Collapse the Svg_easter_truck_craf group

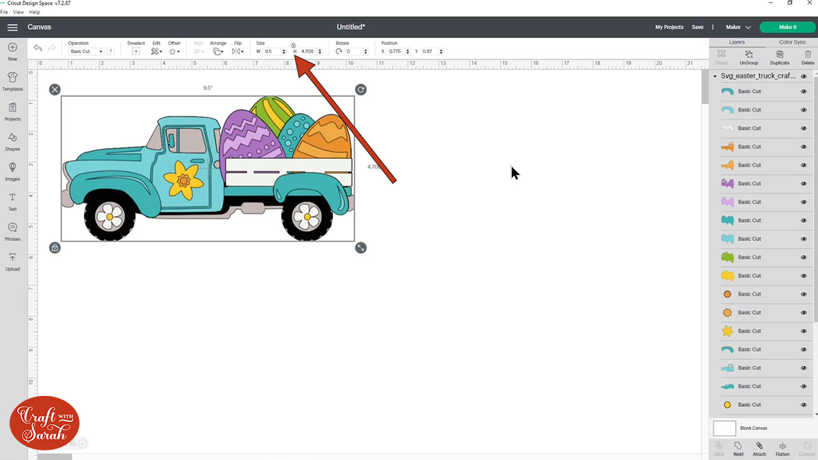coord(714,76)
